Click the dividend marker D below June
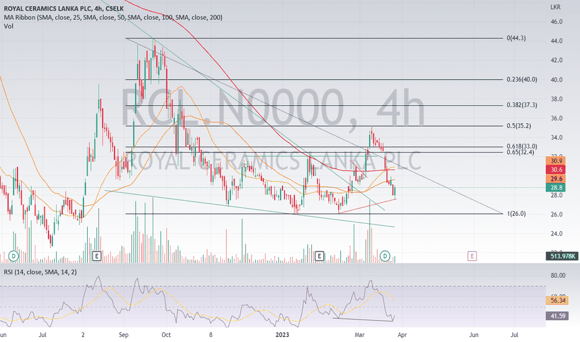This screenshot has width=580, height=342. (13, 256)
